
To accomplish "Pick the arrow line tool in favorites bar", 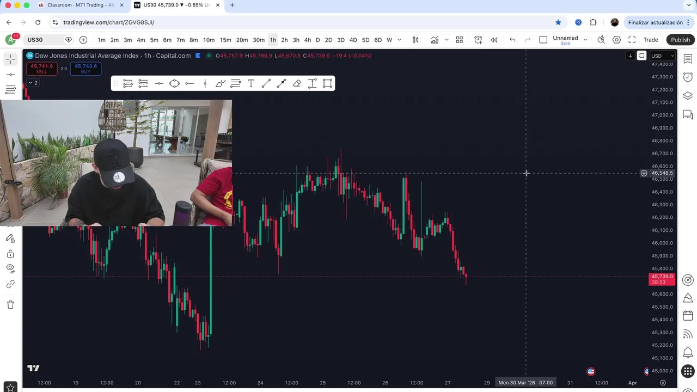I will 282,83.
